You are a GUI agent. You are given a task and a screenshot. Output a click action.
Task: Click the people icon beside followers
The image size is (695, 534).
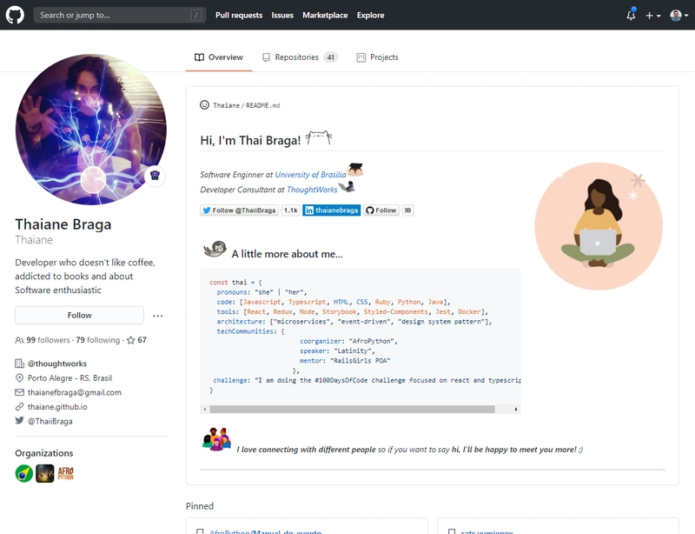point(19,340)
